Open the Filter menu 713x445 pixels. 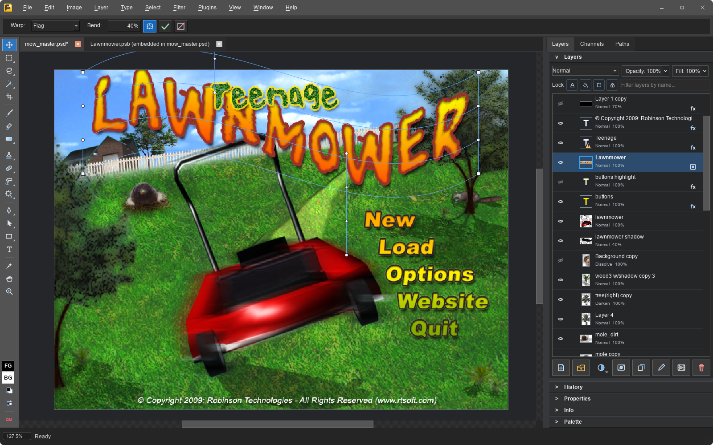179,8
